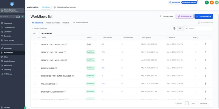Open Advanced filters
Viewport: 219px width, 109px height.
point(39,28)
